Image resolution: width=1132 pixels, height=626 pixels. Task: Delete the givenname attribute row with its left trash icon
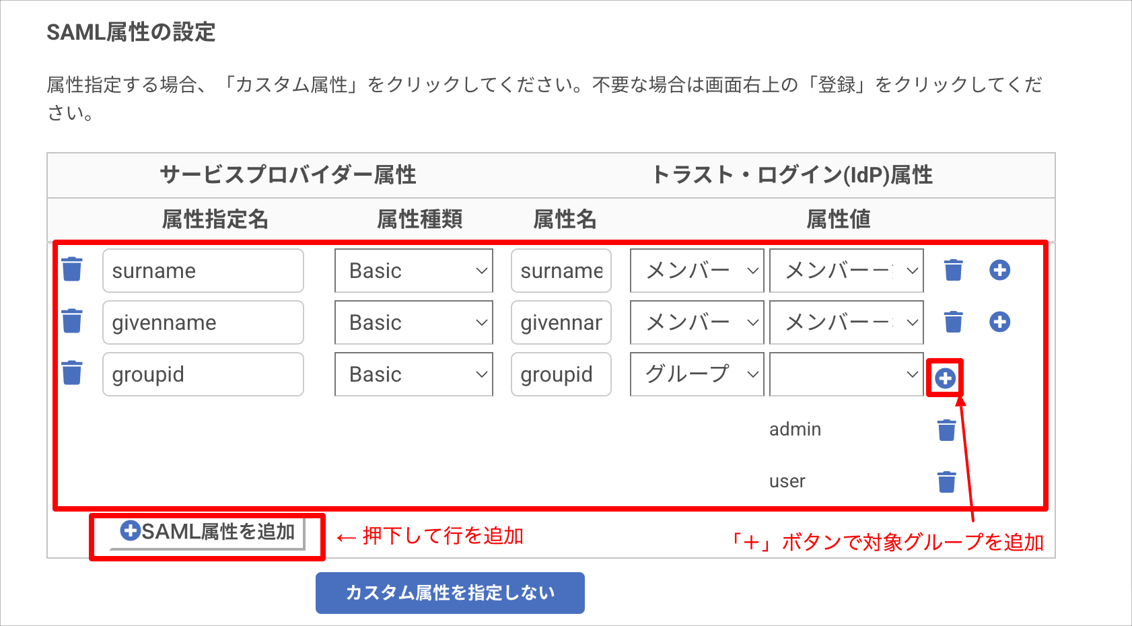coord(72,321)
